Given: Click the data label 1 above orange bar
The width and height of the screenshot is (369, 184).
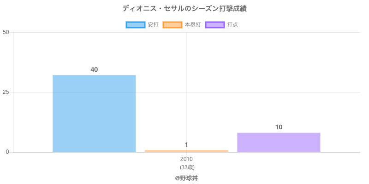Looking at the screenshot, I should click(x=186, y=144).
